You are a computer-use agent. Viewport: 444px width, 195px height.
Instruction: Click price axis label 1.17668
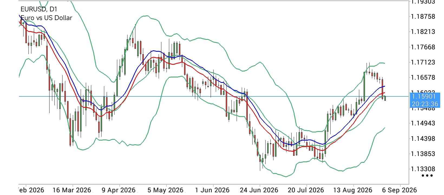click(x=423, y=47)
